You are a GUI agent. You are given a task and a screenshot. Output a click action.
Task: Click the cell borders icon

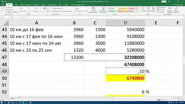(x=29, y=11)
